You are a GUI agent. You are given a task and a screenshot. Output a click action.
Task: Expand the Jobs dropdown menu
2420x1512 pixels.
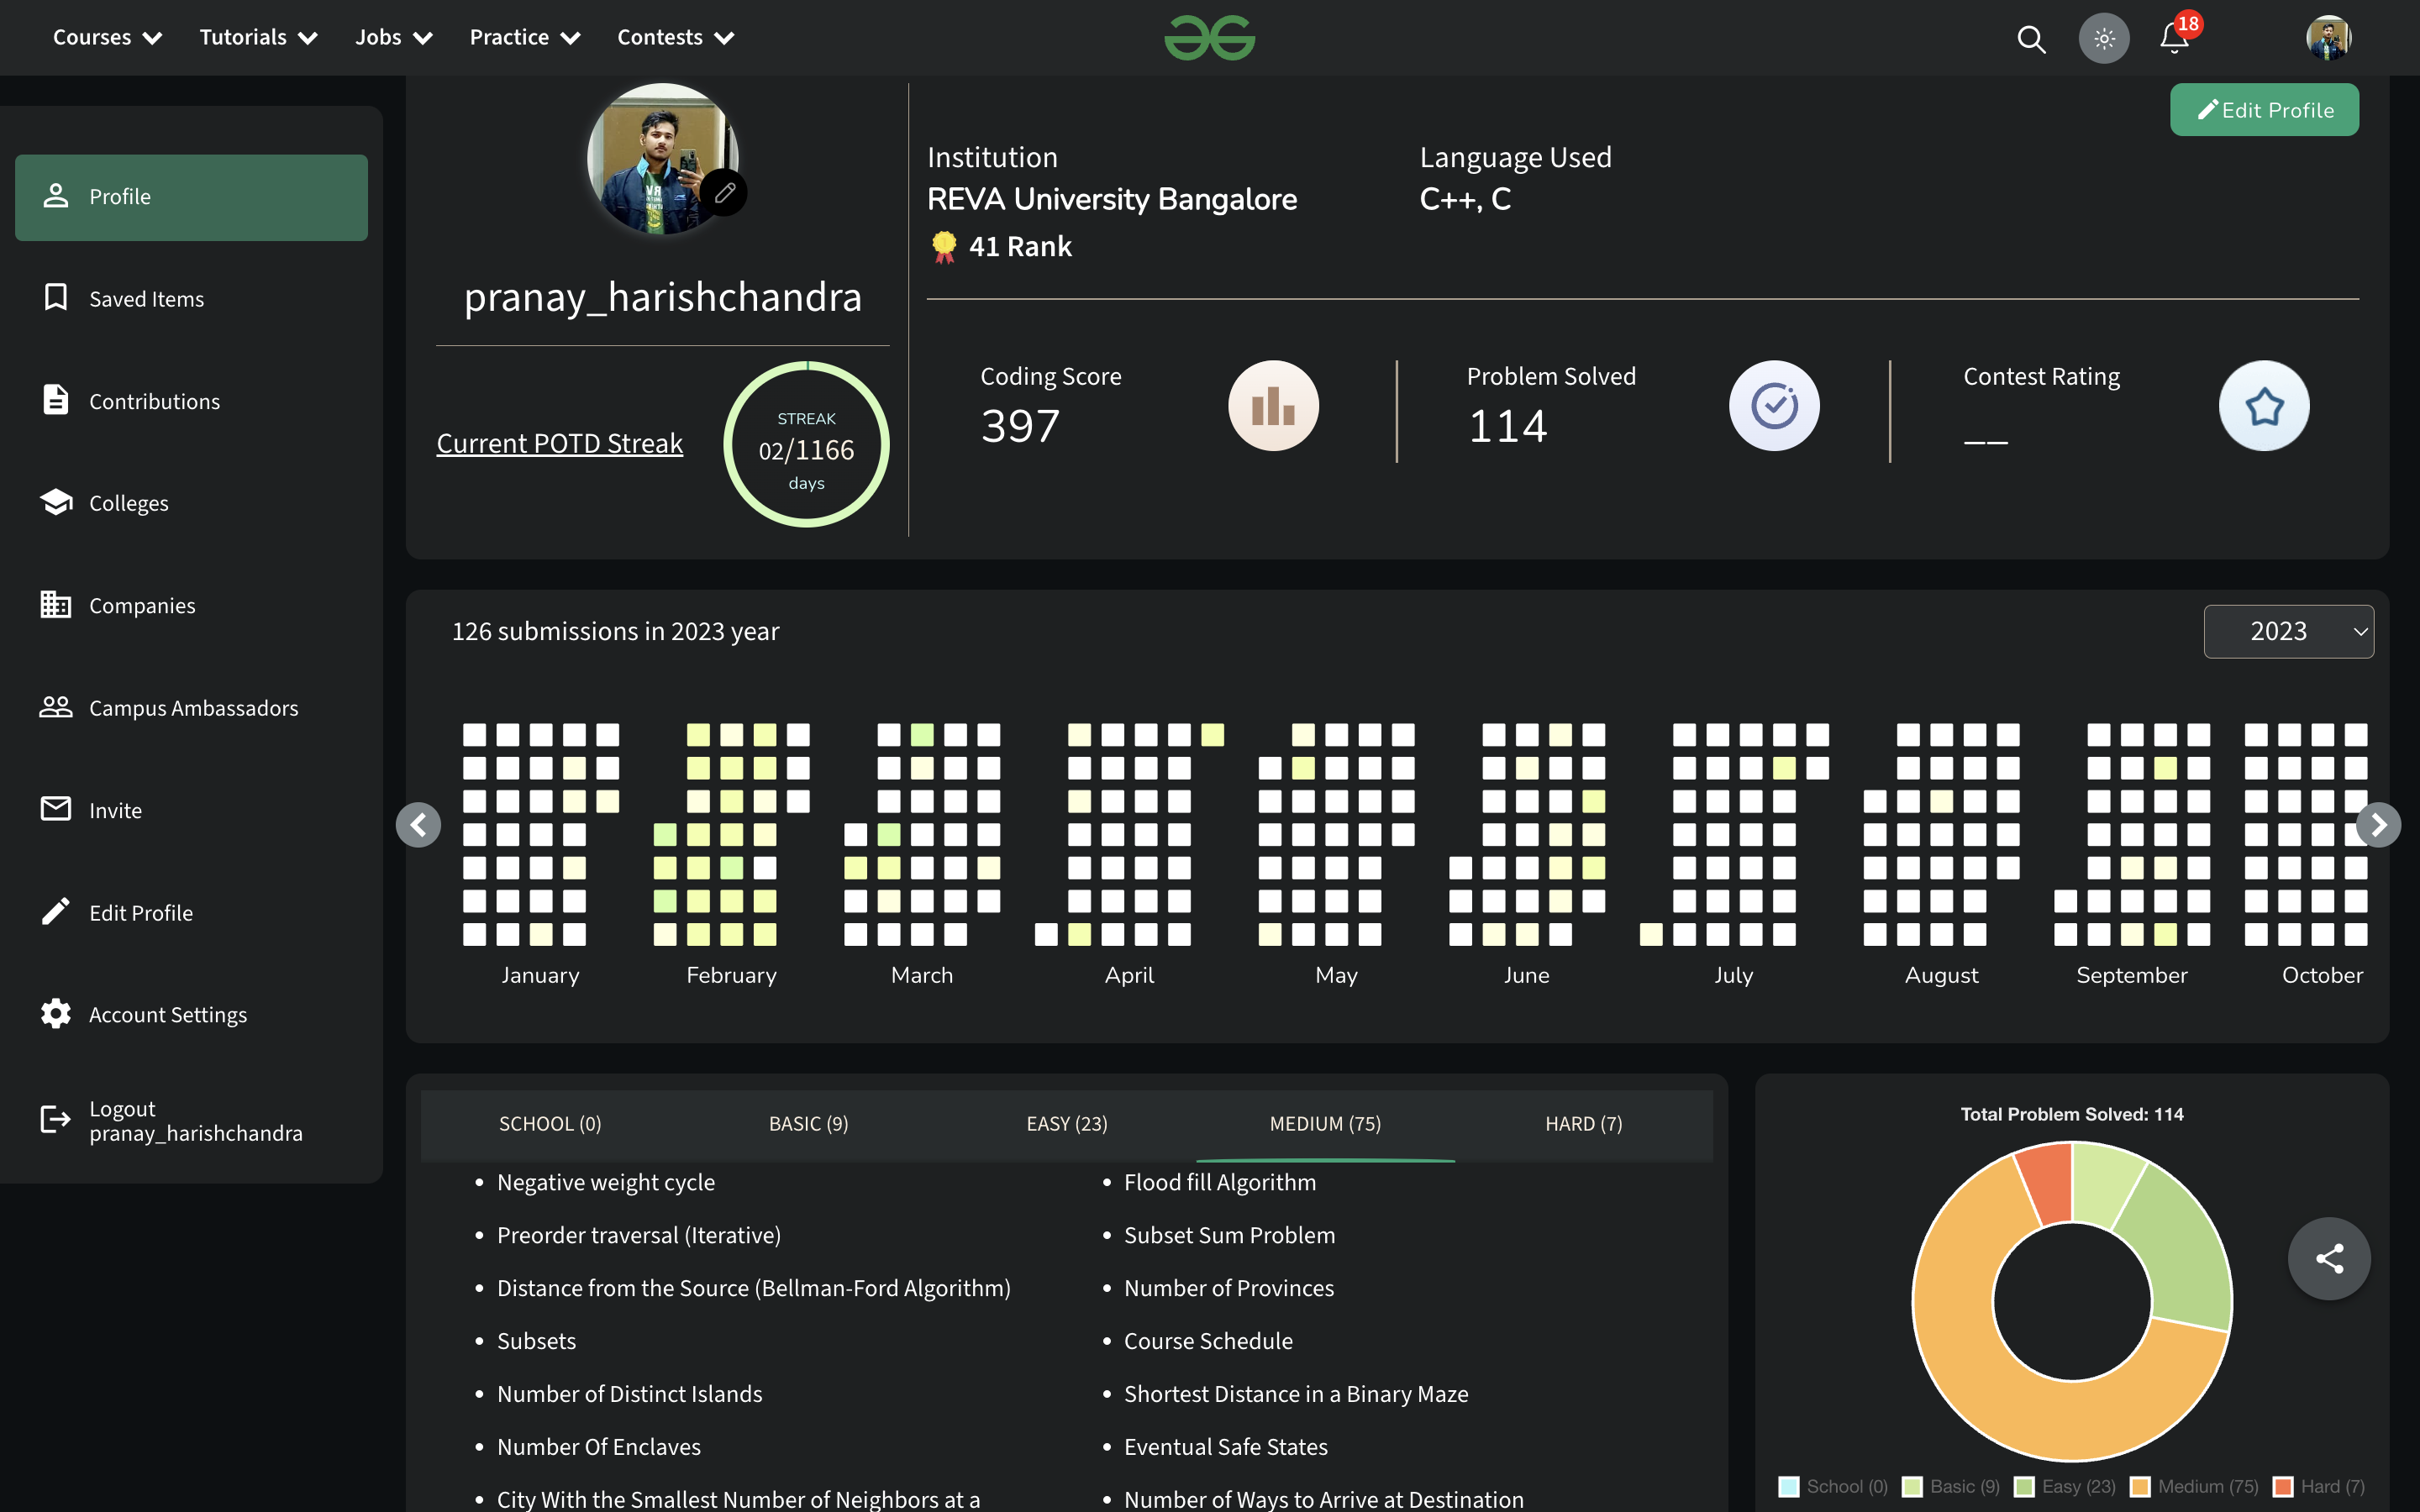[393, 38]
